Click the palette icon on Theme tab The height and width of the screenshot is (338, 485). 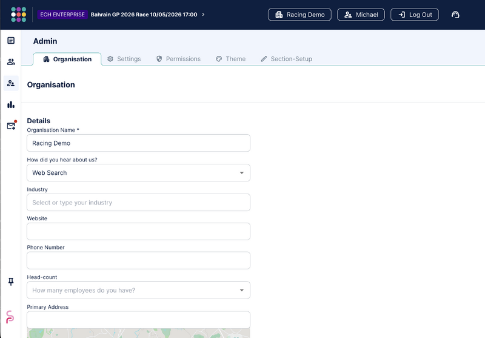[x=219, y=59]
